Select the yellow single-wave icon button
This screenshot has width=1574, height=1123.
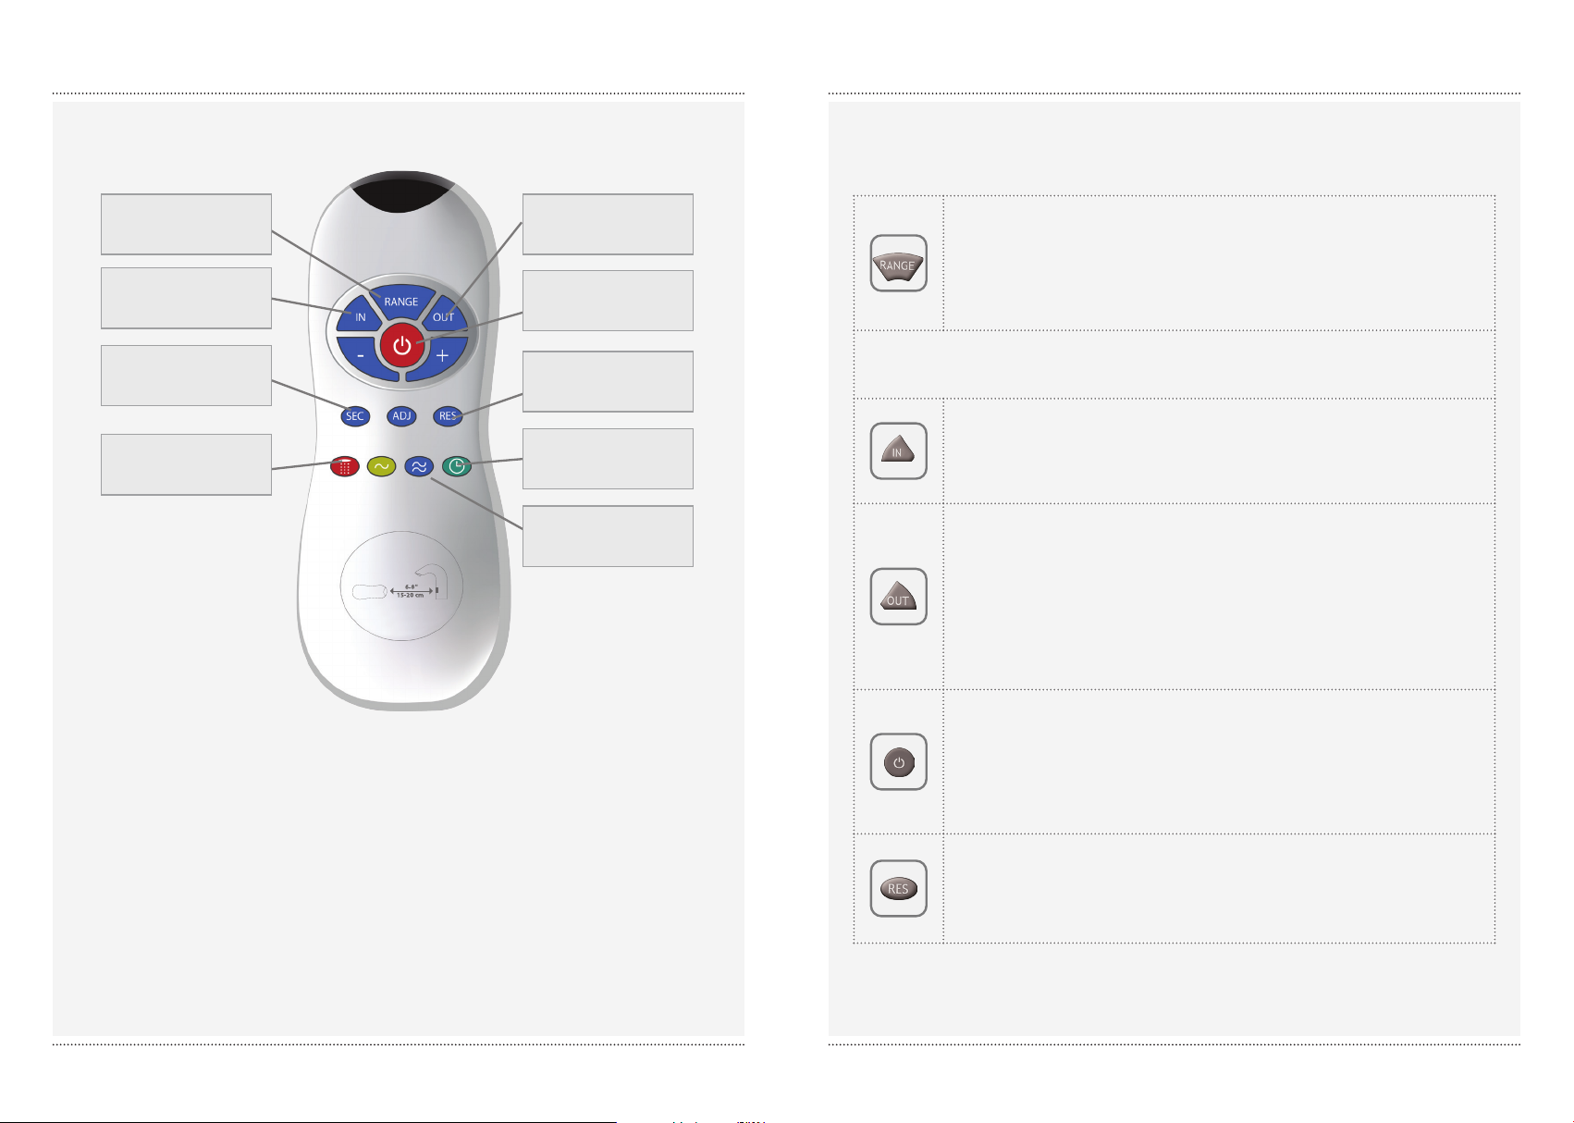coord(382,467)
